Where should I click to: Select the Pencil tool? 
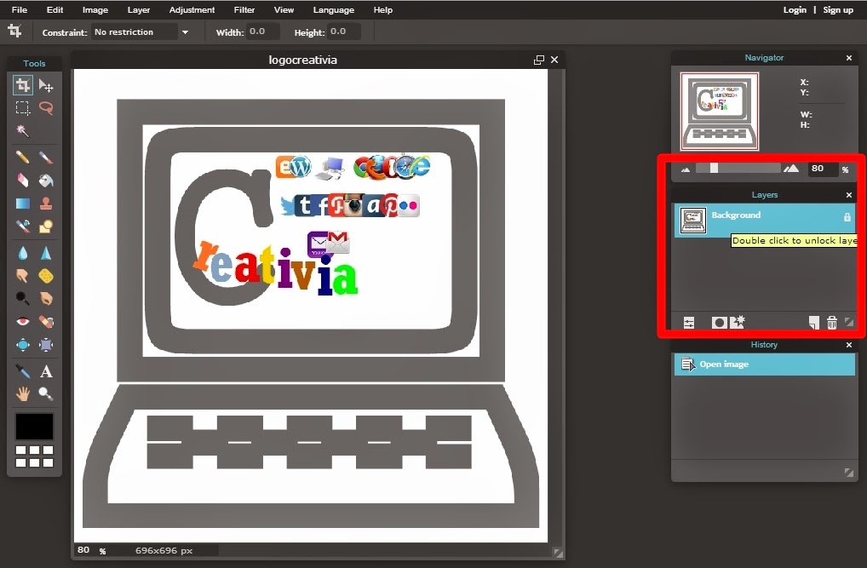23,158
